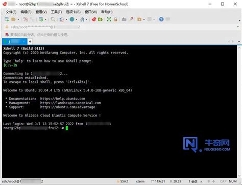Click the highlighter pen toolbar icon
The height and width of the screenshot is (185, 242).
click(131, 19)
